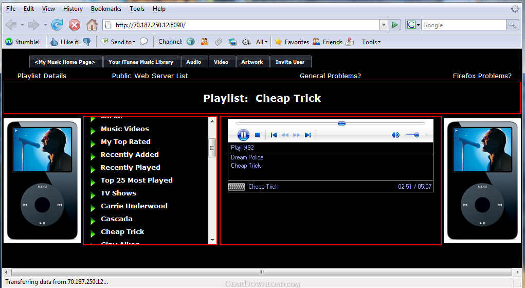Fast forward the current track

coord(296,135)
